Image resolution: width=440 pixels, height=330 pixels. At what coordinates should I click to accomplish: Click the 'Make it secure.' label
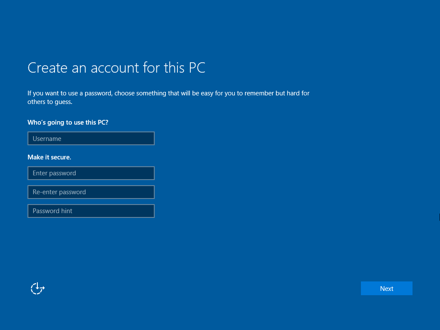click(49, 157)
